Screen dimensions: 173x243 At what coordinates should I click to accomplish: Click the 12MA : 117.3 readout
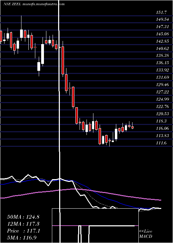(23, 224)
